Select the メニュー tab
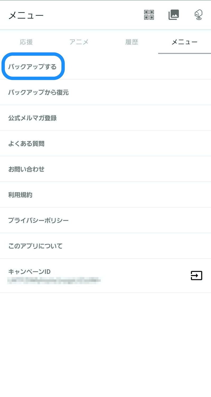Viewport: 211px width, 397px height. coord(184,42)
